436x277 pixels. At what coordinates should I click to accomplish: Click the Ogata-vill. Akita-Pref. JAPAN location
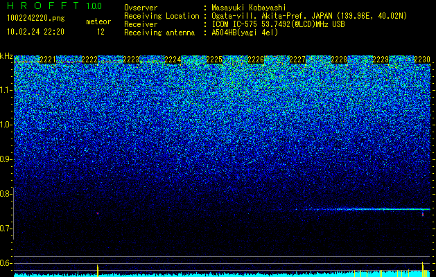310,16
